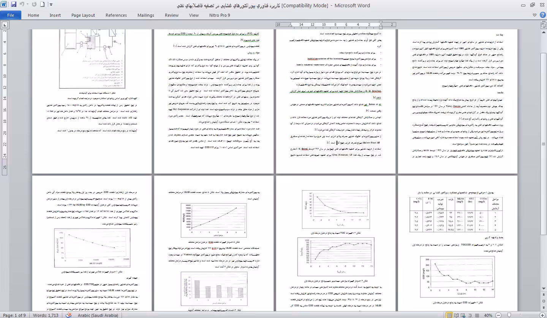The width and height of the screenshot is (547, 318).
Task: Click the vertical scrollbar up arrow
Action: pyautogui.click(x=544, y=32)
